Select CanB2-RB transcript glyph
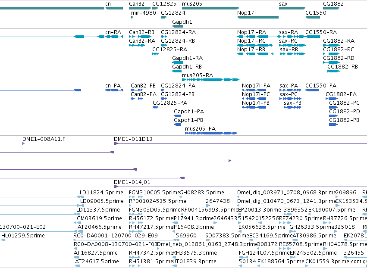 [140, 37]
